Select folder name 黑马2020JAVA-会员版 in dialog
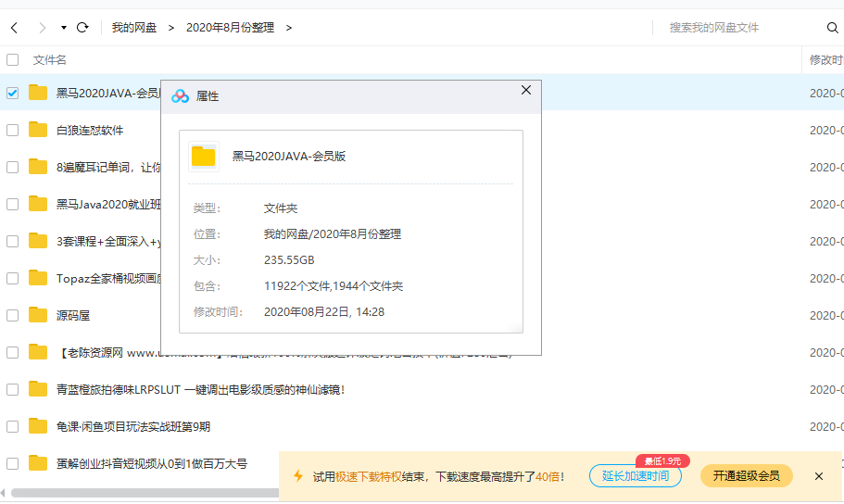Image resolution: width=844 pixels, height=504 pixels. tap(288, 157)
